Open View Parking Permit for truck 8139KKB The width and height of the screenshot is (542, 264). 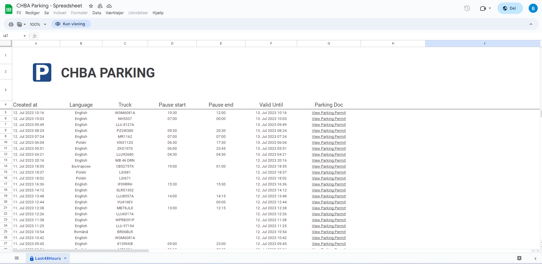click(x=329, y=244)
